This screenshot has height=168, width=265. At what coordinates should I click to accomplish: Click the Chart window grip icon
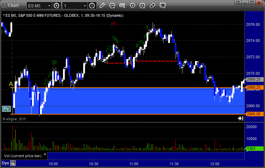coord(5,6)
